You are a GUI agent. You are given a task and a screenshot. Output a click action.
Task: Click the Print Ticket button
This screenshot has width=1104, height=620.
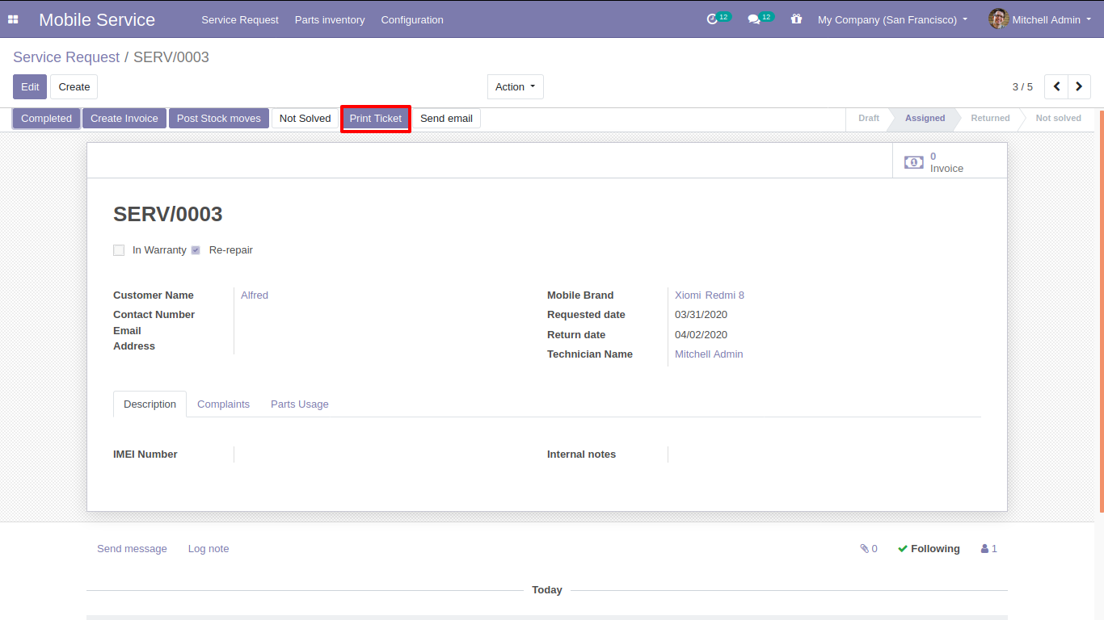[x=375, y=119]
